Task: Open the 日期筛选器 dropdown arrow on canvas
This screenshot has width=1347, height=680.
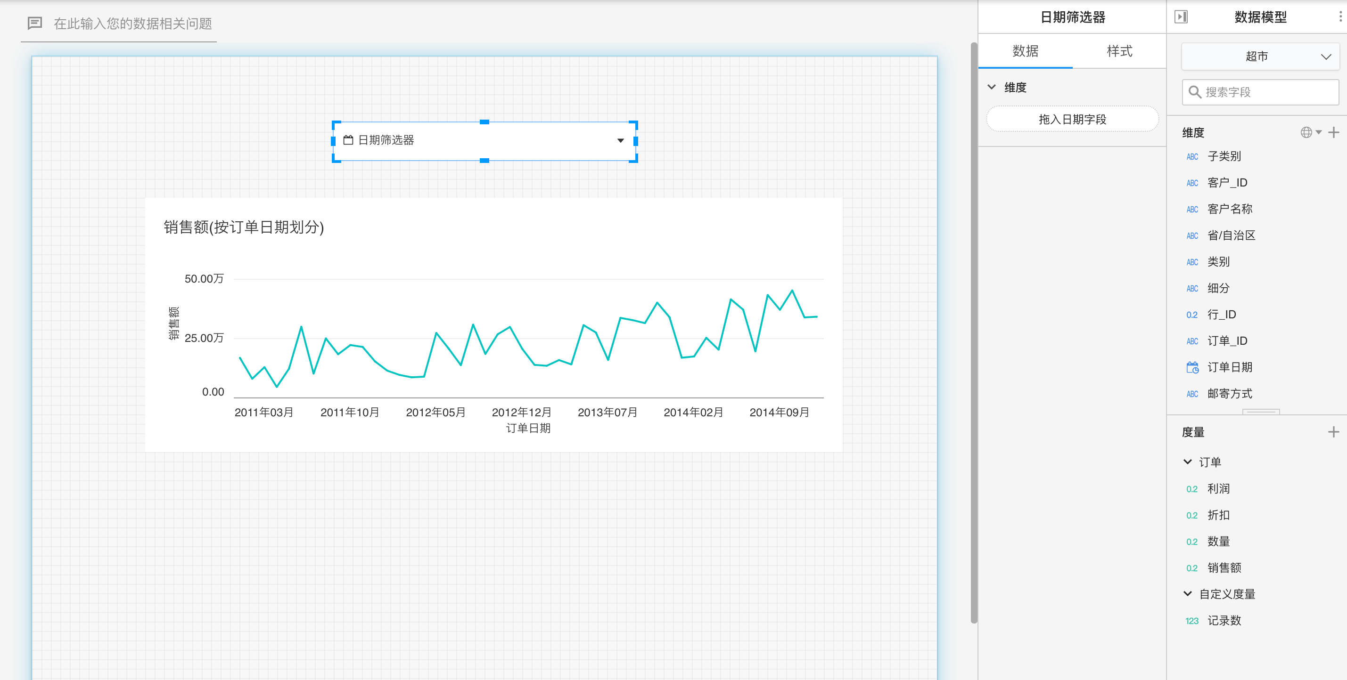Action: [x=620, y=140]
